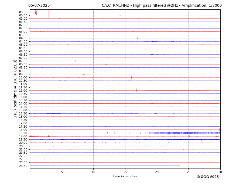Click the 03:00 row time label
This screenshot has height=187, width=250.
(x=23, y=32)
